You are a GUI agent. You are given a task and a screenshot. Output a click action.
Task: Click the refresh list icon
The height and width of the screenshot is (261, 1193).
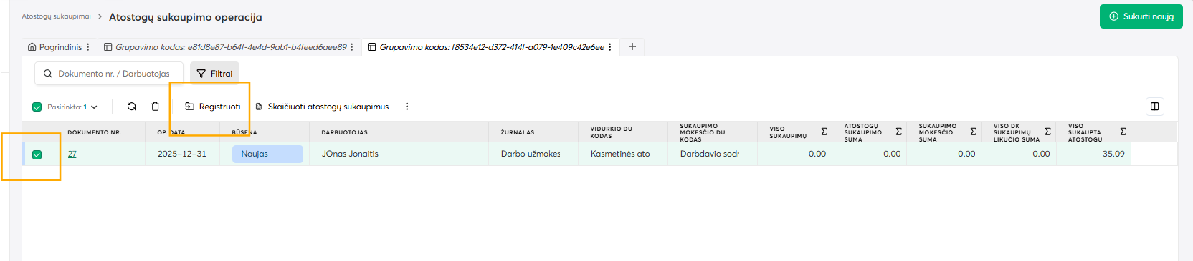131,107
